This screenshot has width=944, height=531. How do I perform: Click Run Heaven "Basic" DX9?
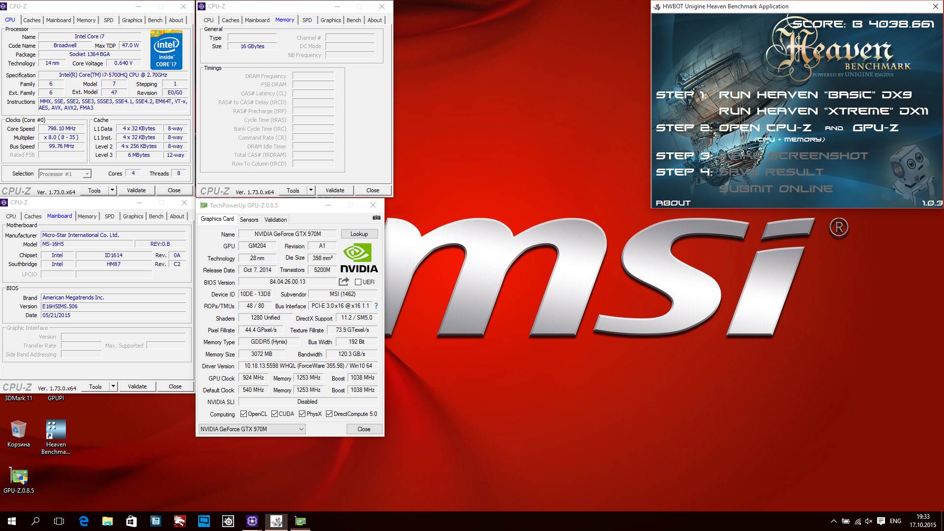click(816, 94)
